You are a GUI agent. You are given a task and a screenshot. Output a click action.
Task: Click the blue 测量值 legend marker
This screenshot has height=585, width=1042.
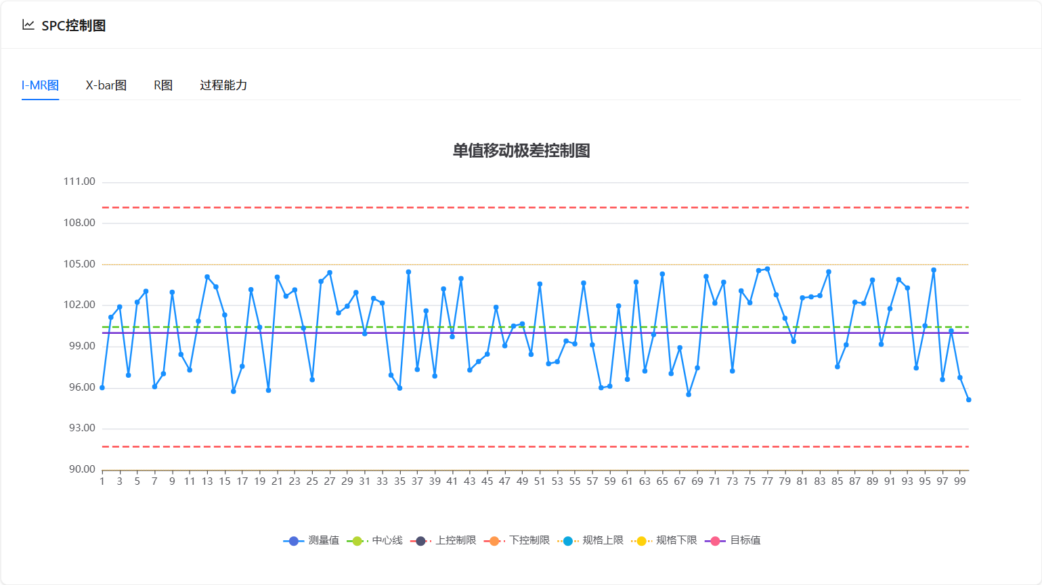293,541
